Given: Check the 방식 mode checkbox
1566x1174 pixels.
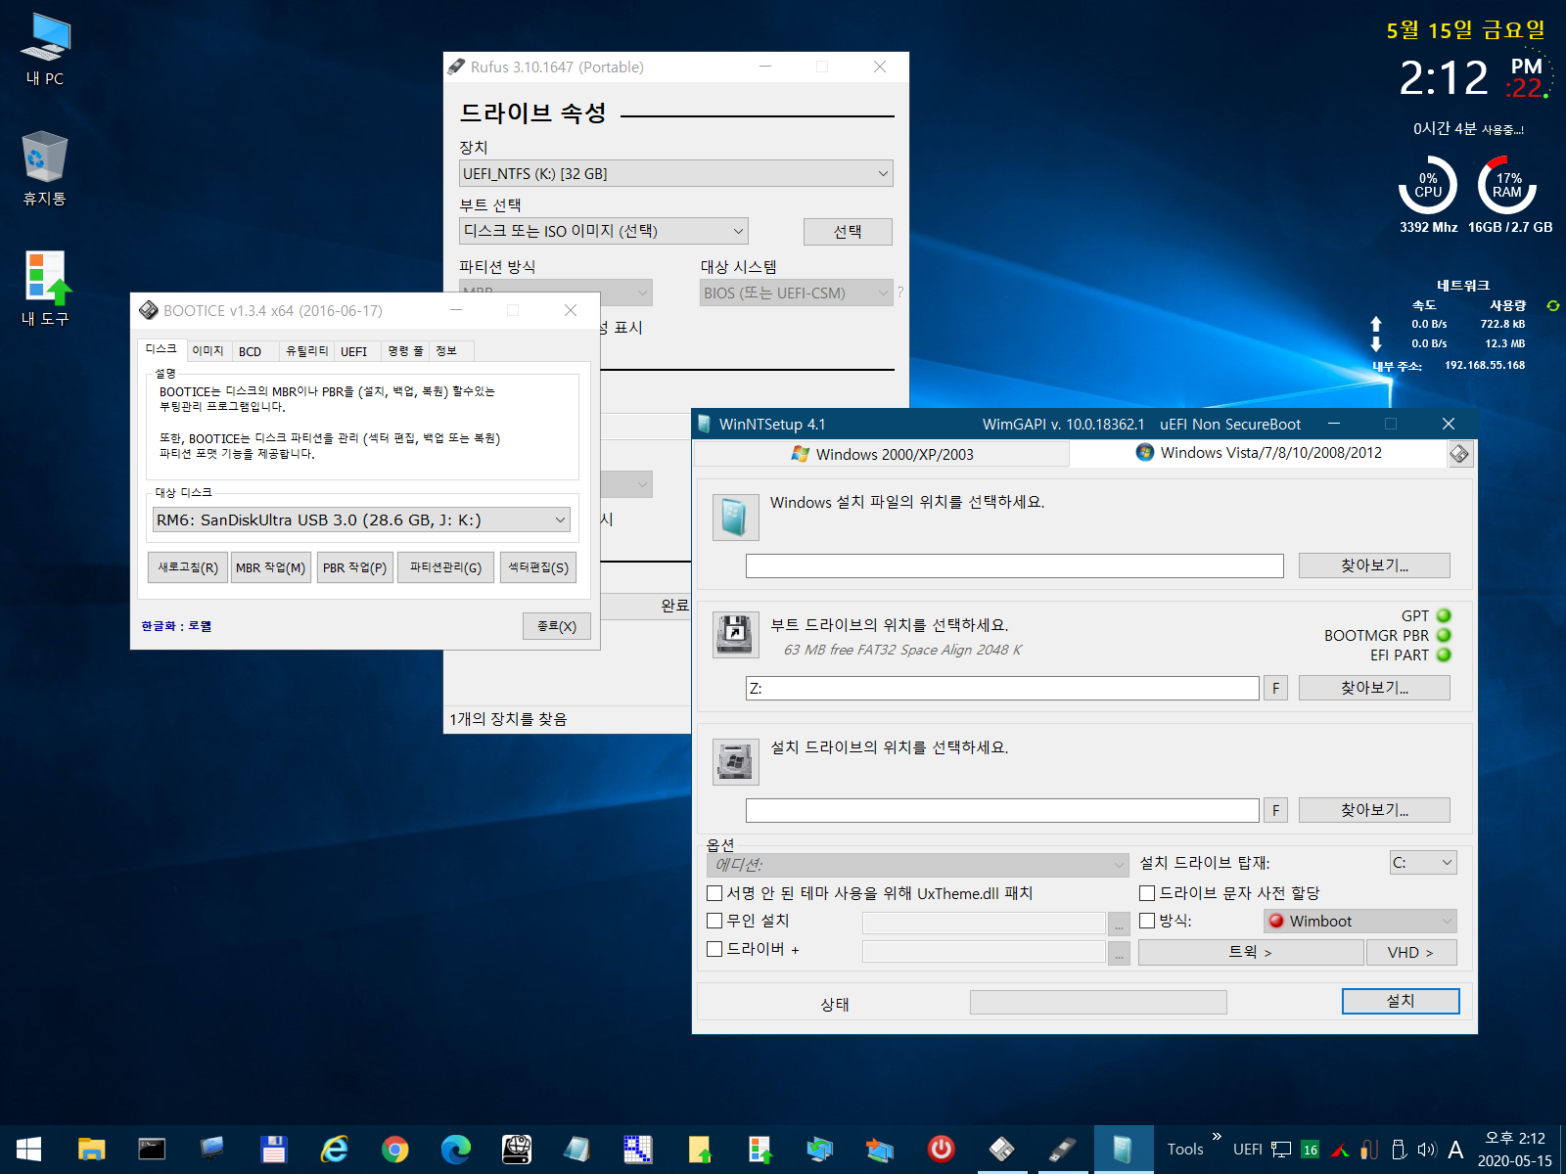Looking at the screenshot, I should tap(1147, 921).
